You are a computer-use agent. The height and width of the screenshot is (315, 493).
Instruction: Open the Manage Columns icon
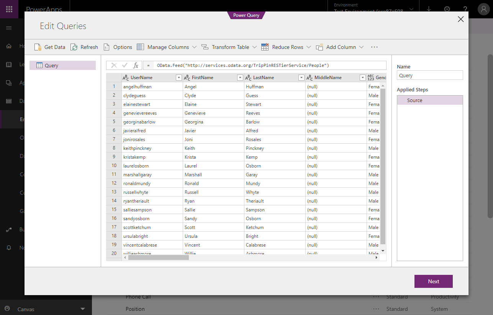pos(139,47)
